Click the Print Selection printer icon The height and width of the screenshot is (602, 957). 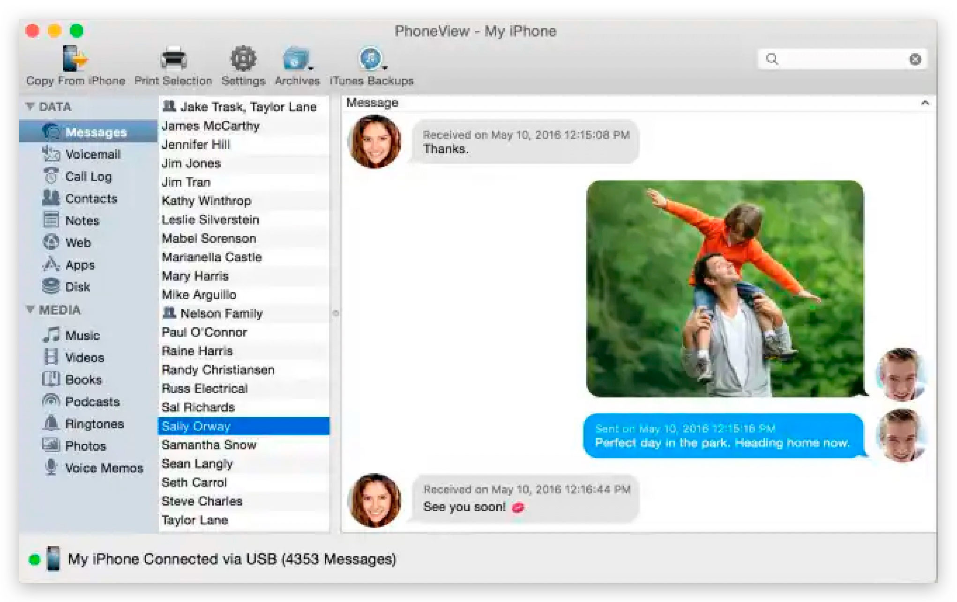[x=173, y=59]
